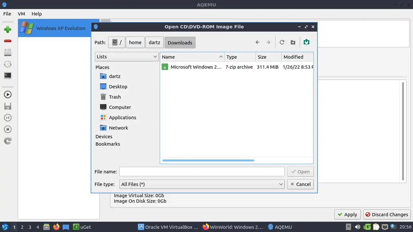The image size is (413, 232).
Task: Click the Open button
Action: (x=300, y=172)
